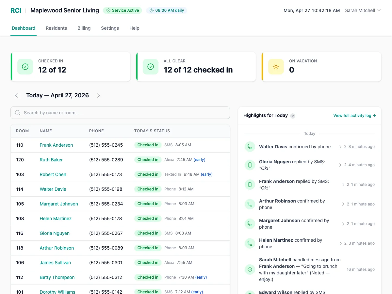Open resident Arthur Robinson in table
This screenshot has width=392, height=294.
57,248
